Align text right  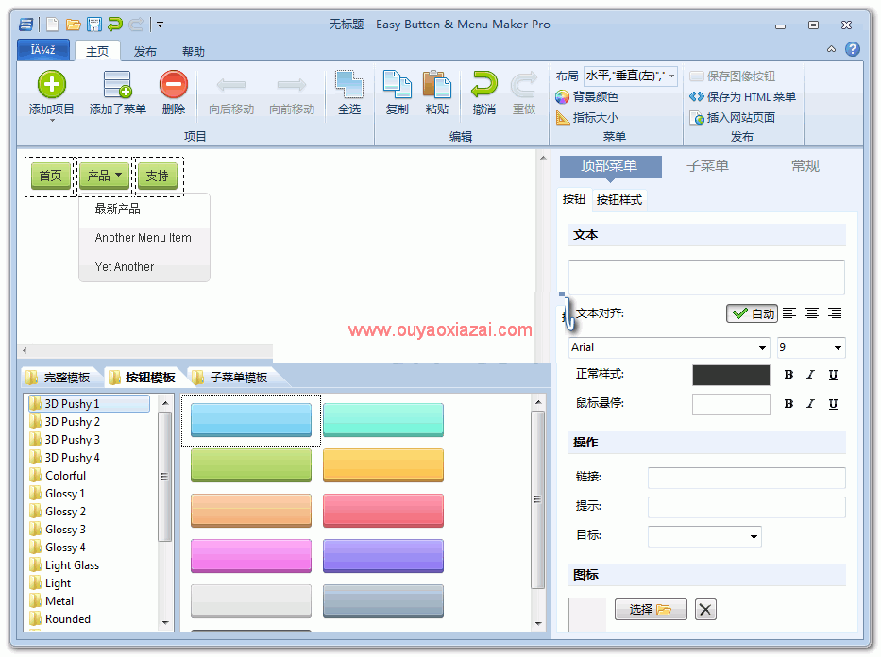[x=835, y=312]
